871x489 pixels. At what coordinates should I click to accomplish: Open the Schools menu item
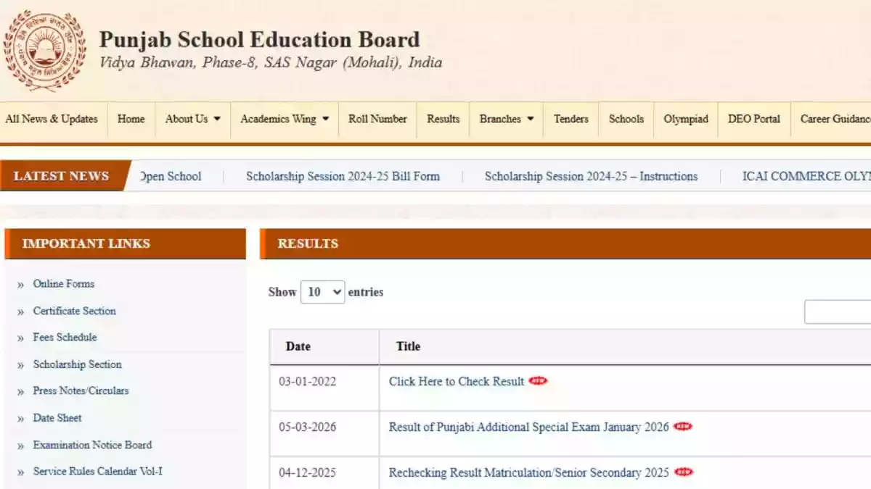point(626,119)
